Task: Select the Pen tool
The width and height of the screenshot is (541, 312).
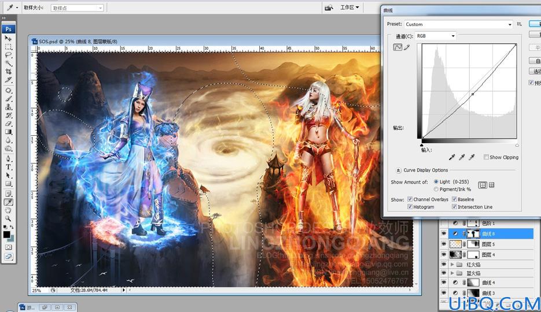Action: 8,159
